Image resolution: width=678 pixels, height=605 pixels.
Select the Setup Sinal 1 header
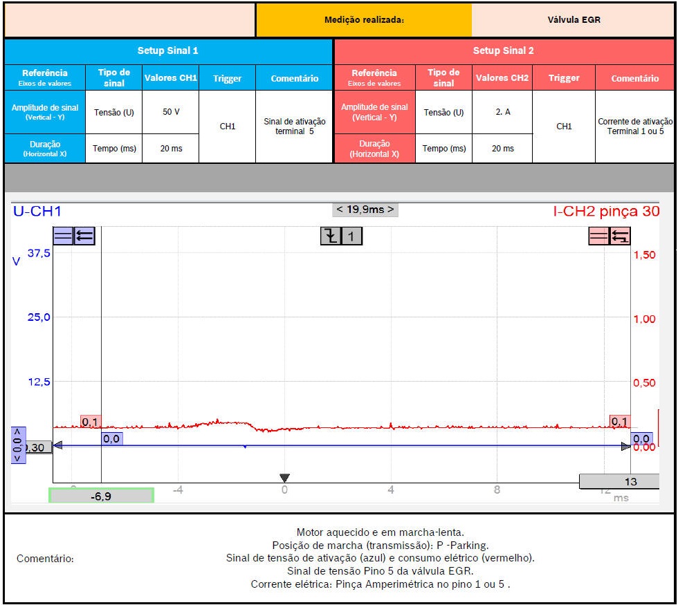(169, 51)
